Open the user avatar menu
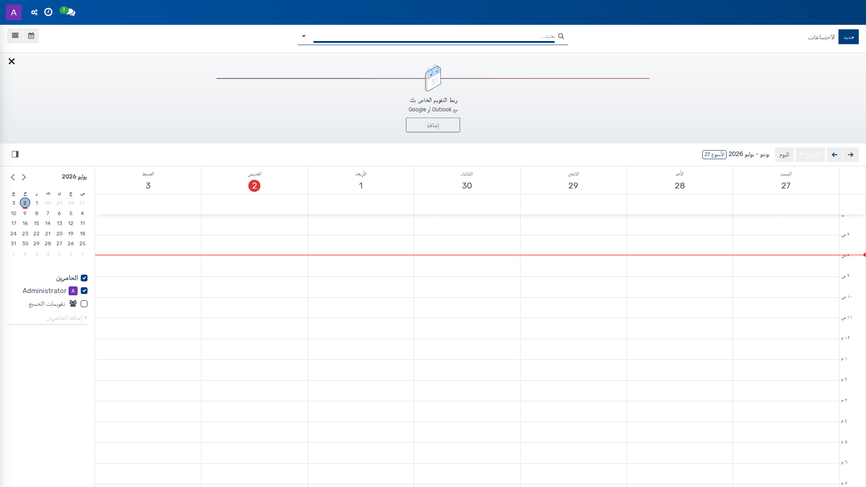The height and width of the screenshot is (487, 866). click(14, 12)
